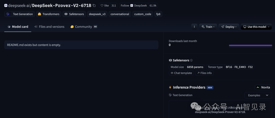Click the Community discussions count 44
Viewport: 275px width, 118px height.
pos(95,27)
